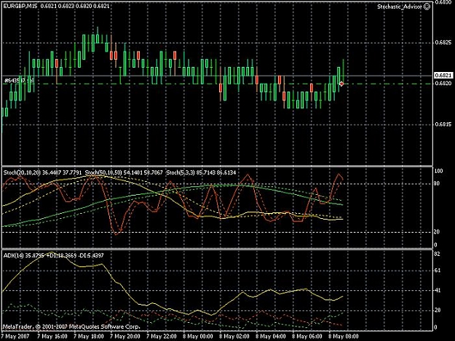Click the 7 May 22:00 time label
The width and height of the screenshot is (455, 341).
point(162,337)
